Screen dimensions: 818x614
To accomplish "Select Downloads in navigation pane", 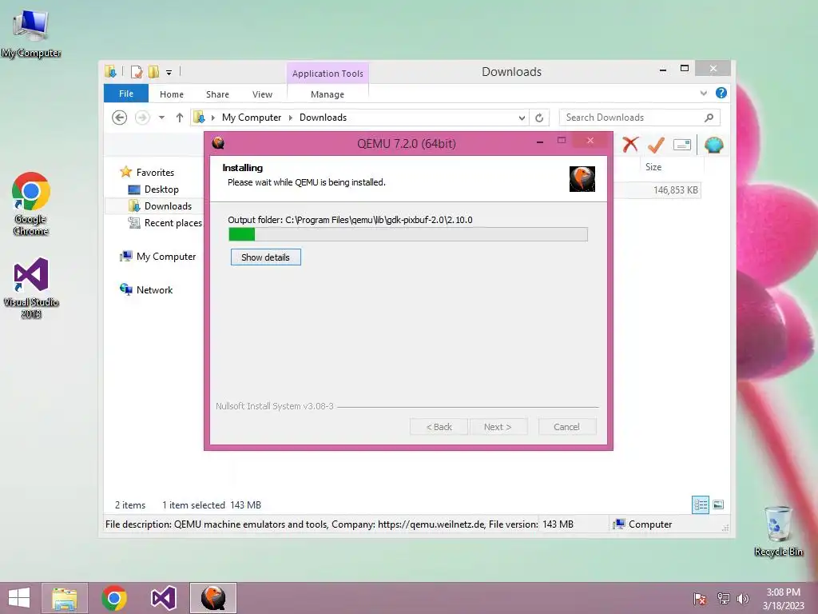I will pyautogui.click(x=168, y=206).
